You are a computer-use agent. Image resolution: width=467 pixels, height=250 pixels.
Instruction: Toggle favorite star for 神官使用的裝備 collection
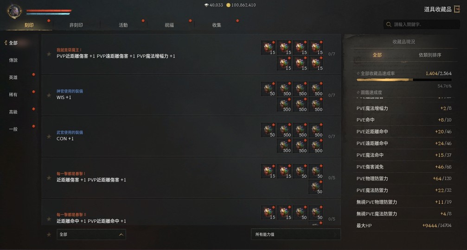tap(49, 95)
